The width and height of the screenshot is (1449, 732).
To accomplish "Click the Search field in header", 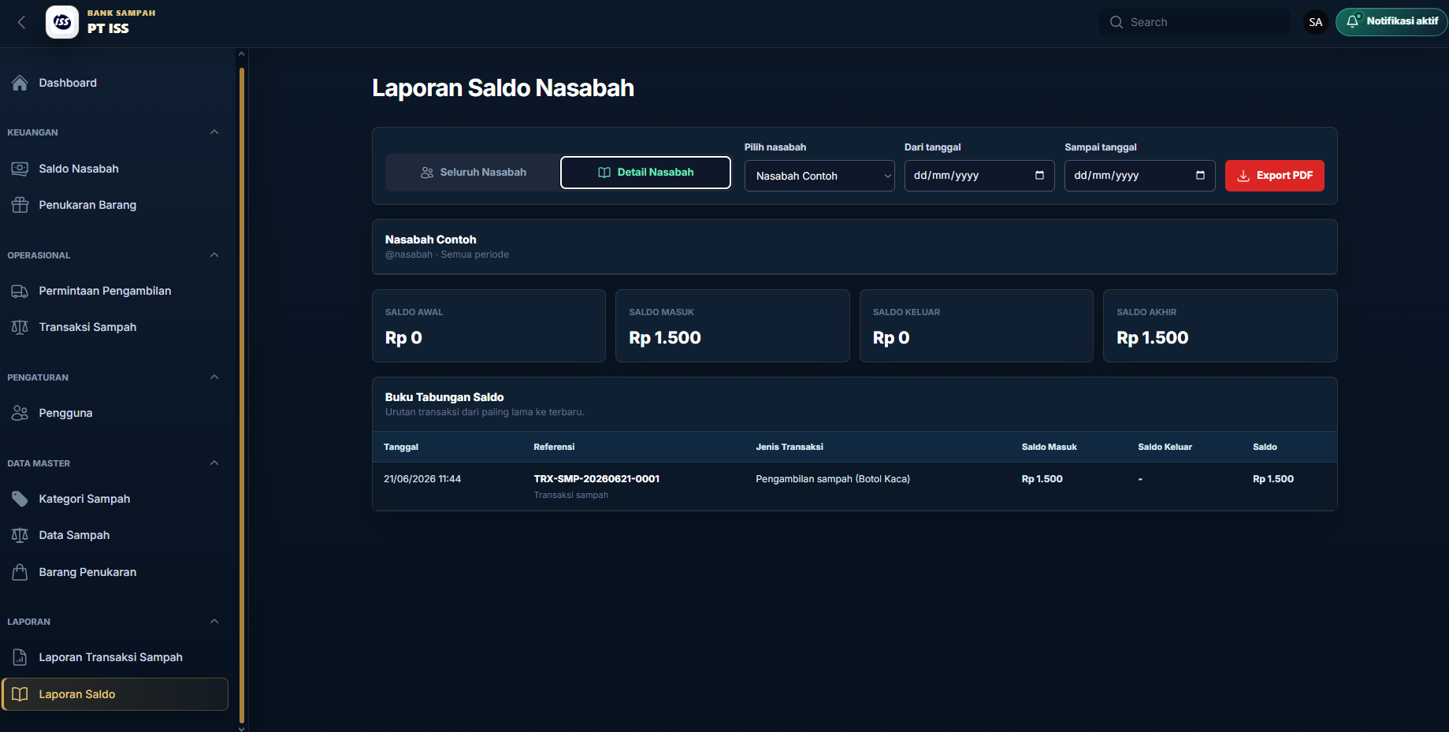I will pyautogui.click(x=1194, y=22).
